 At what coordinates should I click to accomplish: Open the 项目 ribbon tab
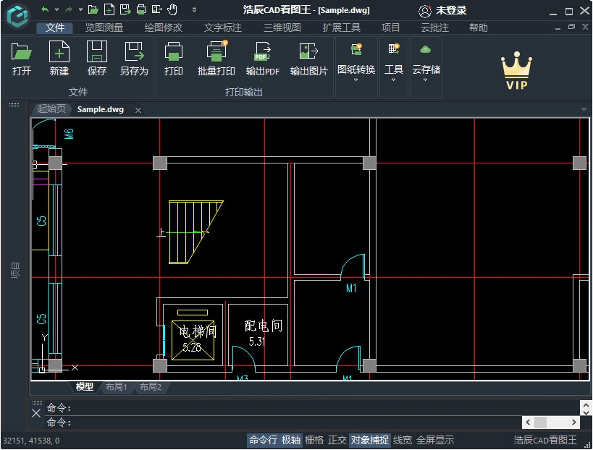(x=391, y=28)
